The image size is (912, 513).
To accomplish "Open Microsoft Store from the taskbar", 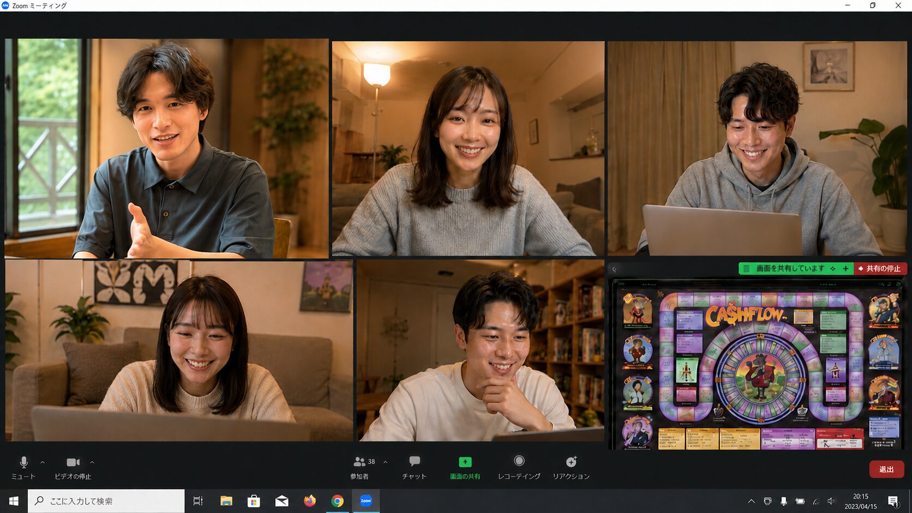I will (254, 501).
